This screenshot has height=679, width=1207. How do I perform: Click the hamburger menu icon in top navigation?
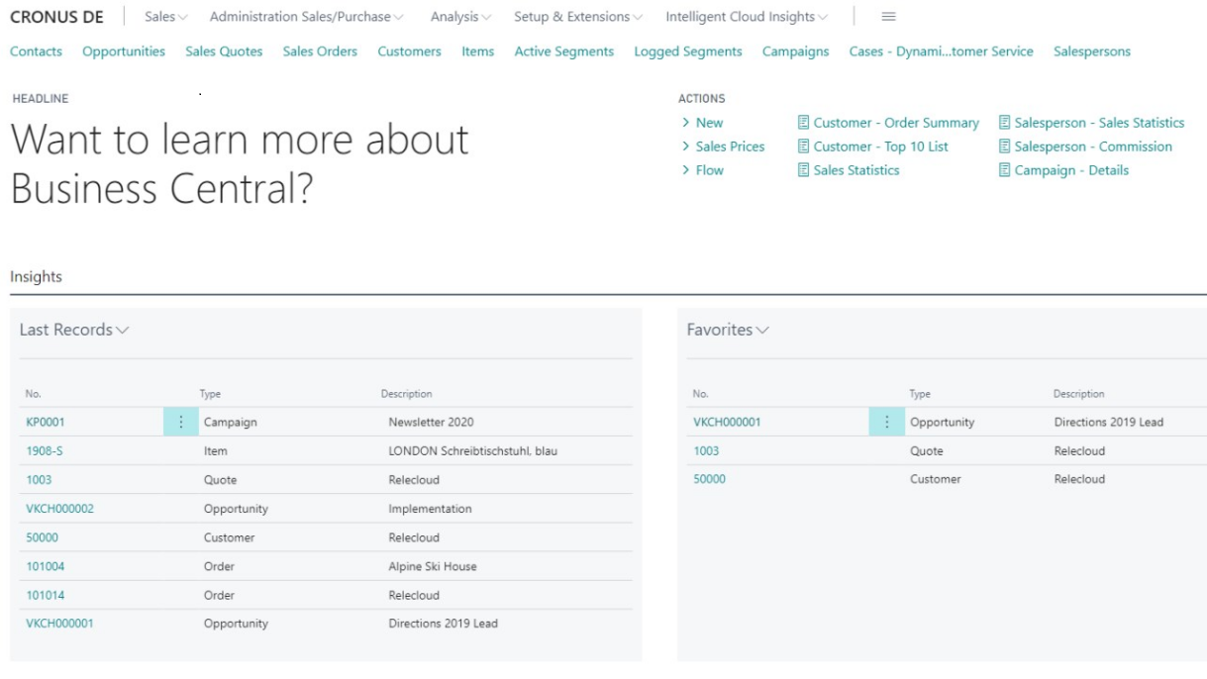888,17
